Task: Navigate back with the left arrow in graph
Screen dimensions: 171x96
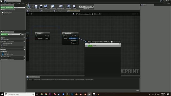Action: [28, 14]
